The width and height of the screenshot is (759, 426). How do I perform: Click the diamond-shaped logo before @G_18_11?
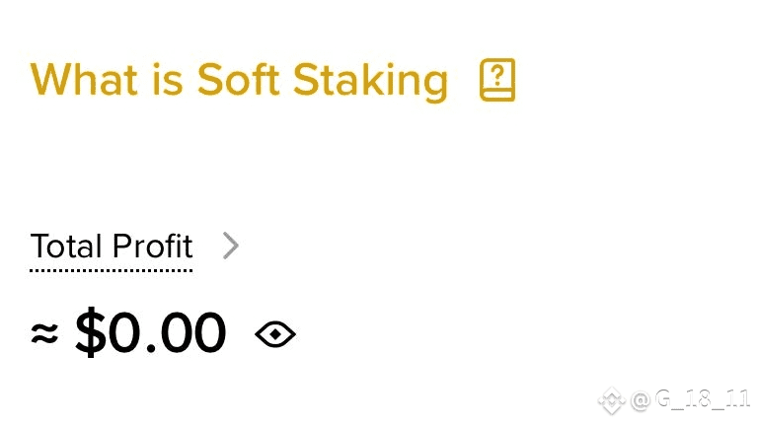pos(614,399)
